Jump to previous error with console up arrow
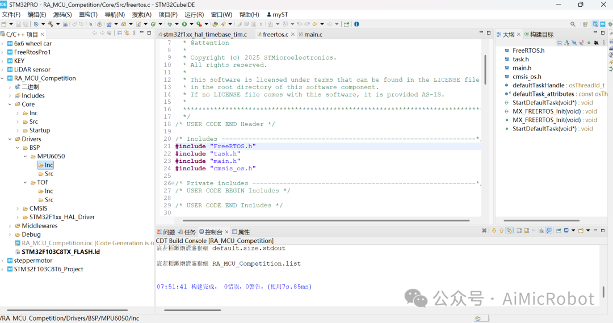The width and height of the screenshot is (613, 323). [502, 230]
